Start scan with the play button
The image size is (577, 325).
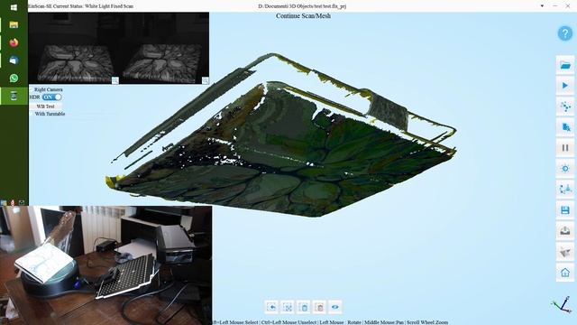point(565,86)
